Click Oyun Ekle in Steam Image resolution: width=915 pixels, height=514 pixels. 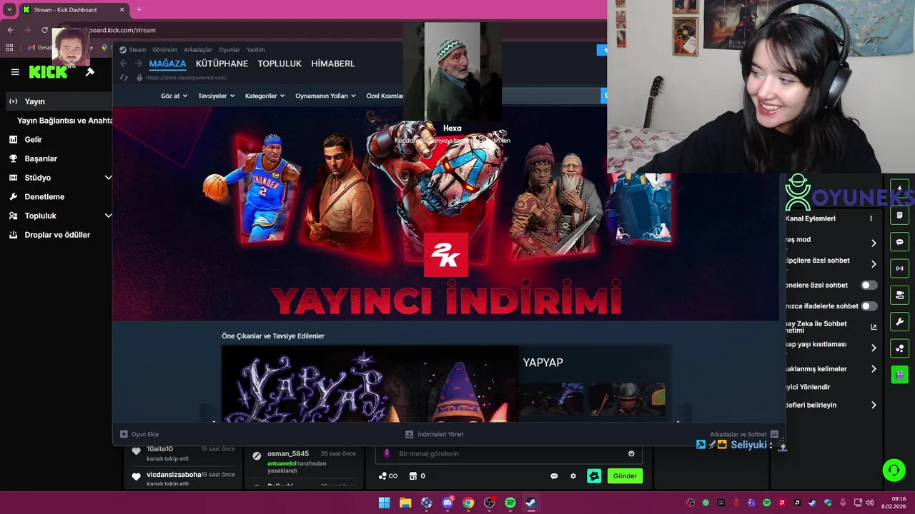coord(139,434)
